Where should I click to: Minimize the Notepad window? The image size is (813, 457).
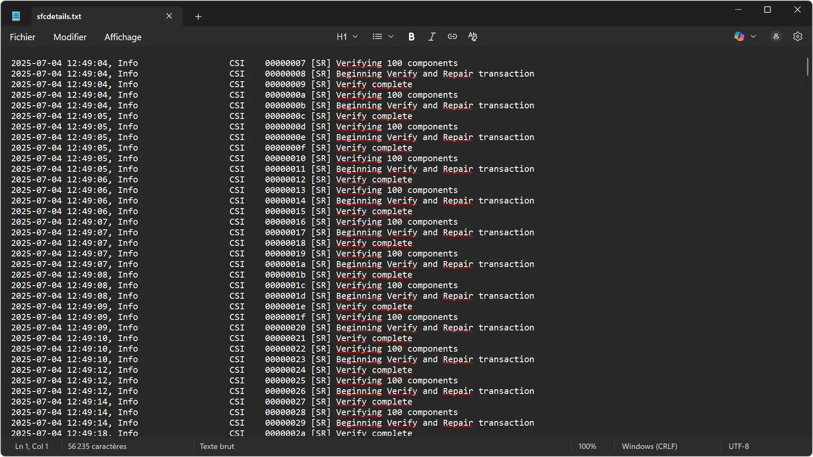[738, 10]
